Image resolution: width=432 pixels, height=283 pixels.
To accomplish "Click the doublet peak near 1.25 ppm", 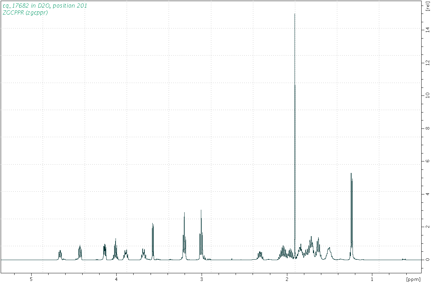I will click(351, 216).
